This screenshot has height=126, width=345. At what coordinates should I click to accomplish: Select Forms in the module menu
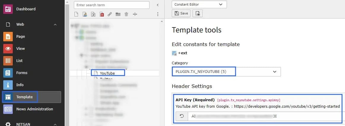(22, 73)
